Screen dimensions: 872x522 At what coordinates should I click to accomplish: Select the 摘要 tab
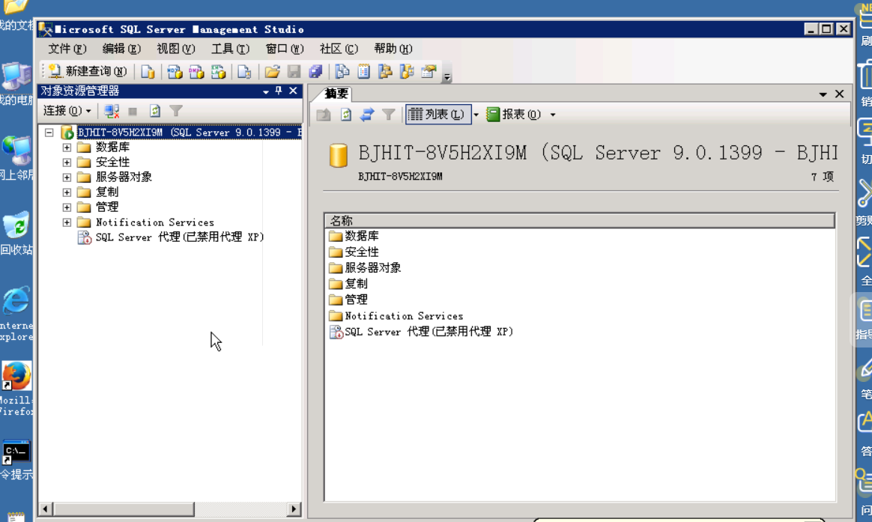pyautogui.click(x=336, y=94)
